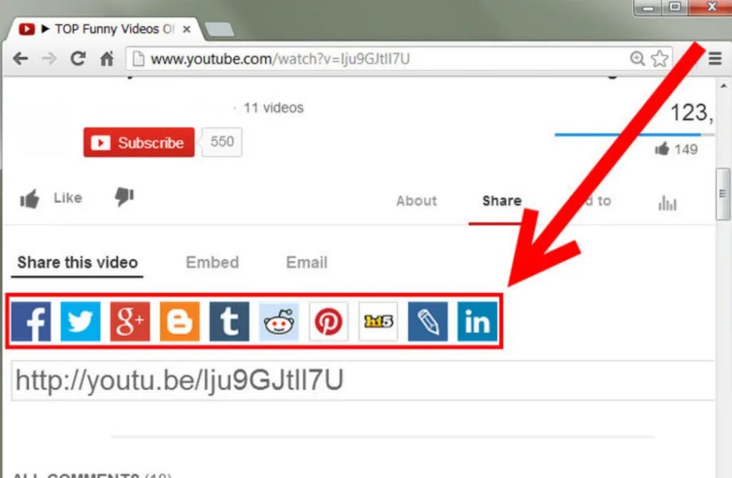Open the Share this video tab
The width and height of the screenshot is (732, 478).
pos(77,262)
